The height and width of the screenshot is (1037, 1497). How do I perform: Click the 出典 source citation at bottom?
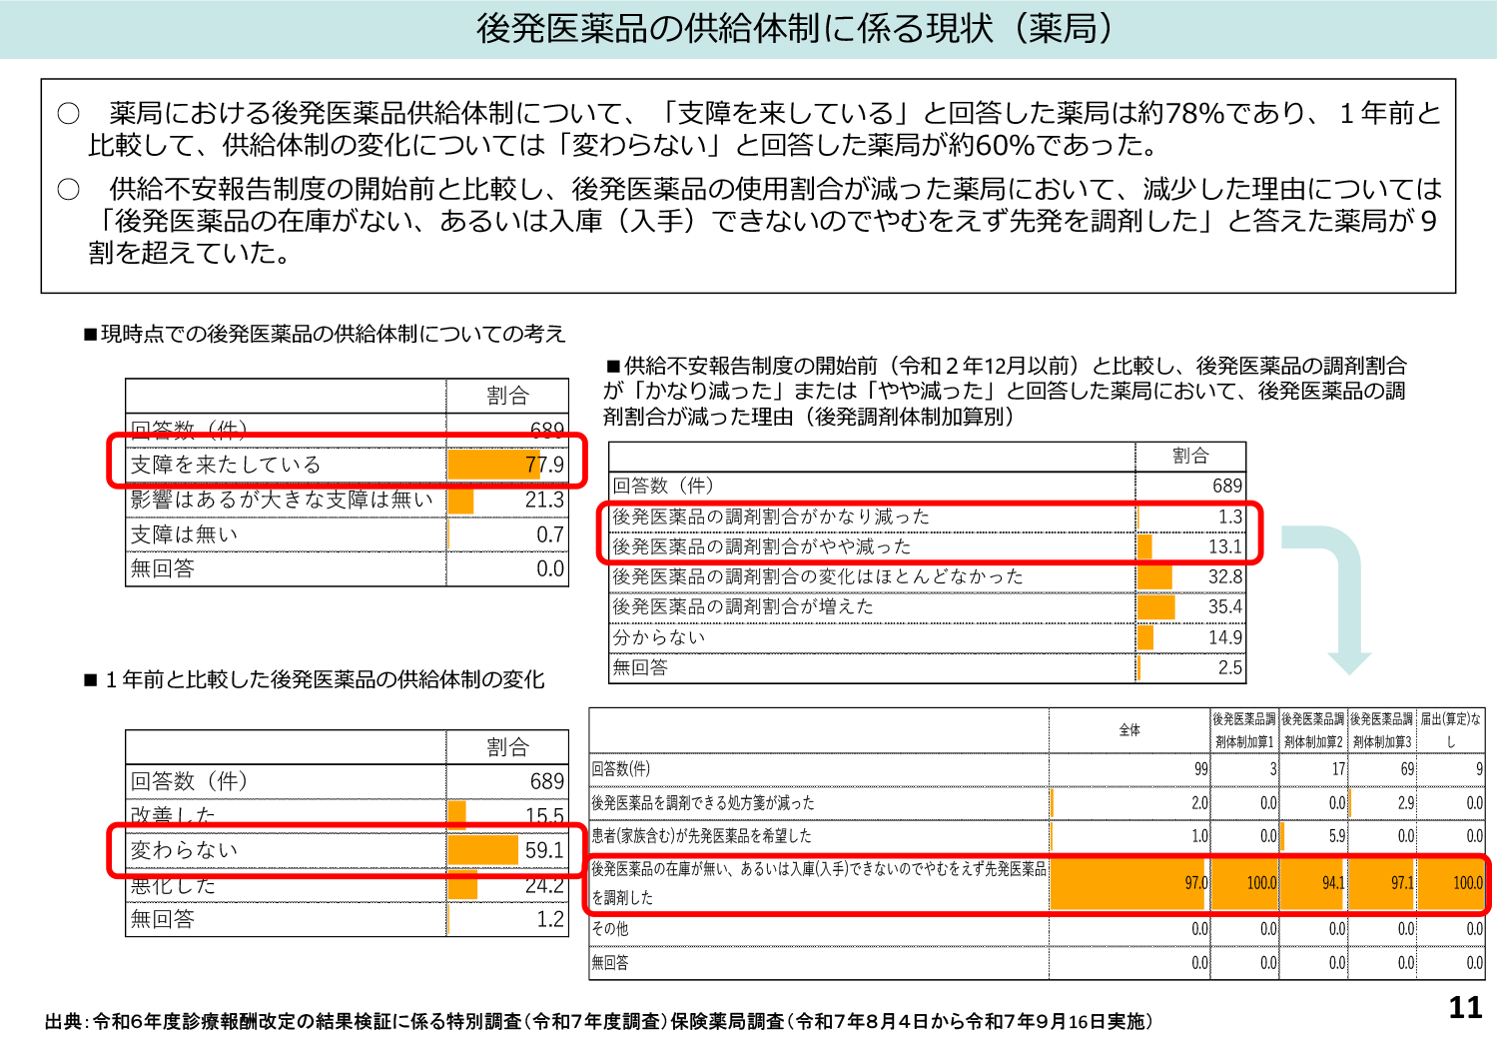tap(599, 1021)
